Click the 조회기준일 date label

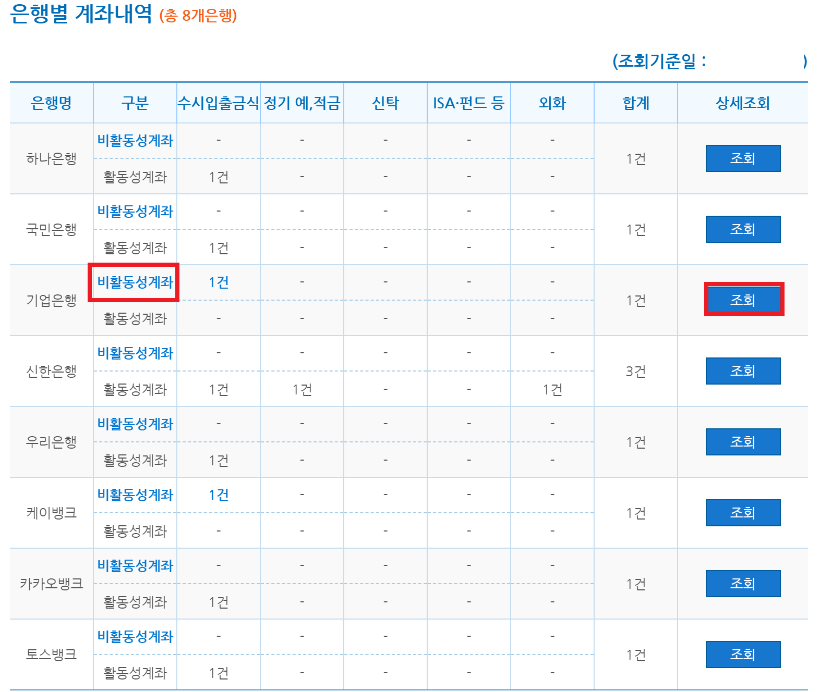(659, 61)
